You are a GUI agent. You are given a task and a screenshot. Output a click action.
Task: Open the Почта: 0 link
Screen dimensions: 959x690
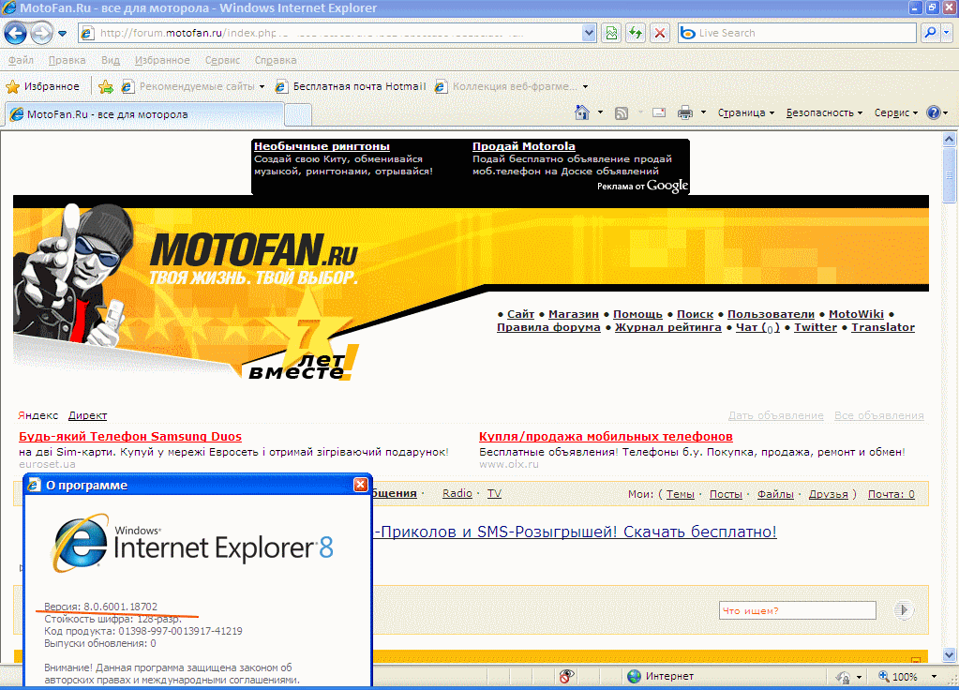click(x=892, y=494)
